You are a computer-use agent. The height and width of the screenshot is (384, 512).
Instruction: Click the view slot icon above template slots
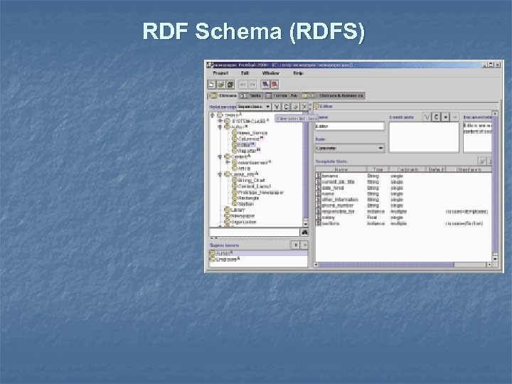click(482, 161)
